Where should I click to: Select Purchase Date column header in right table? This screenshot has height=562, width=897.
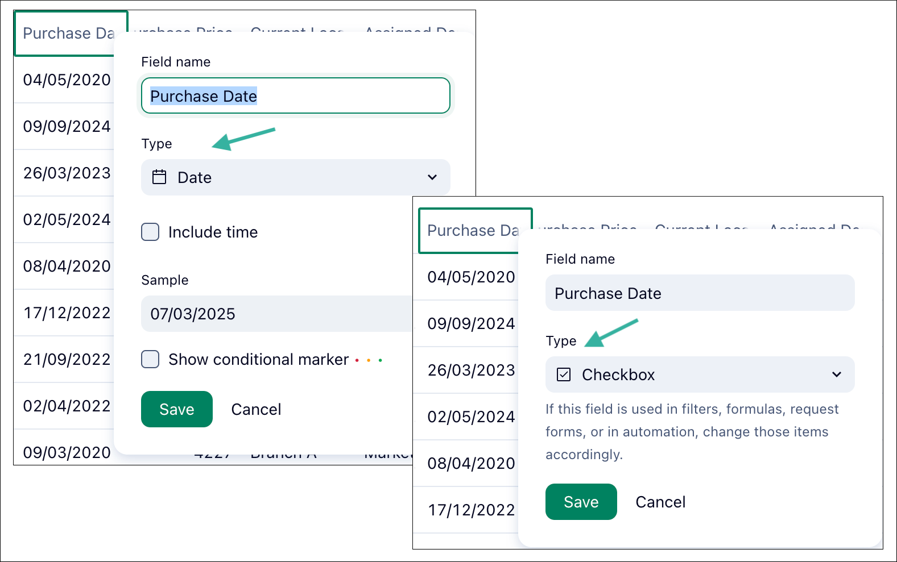point(472,231)
